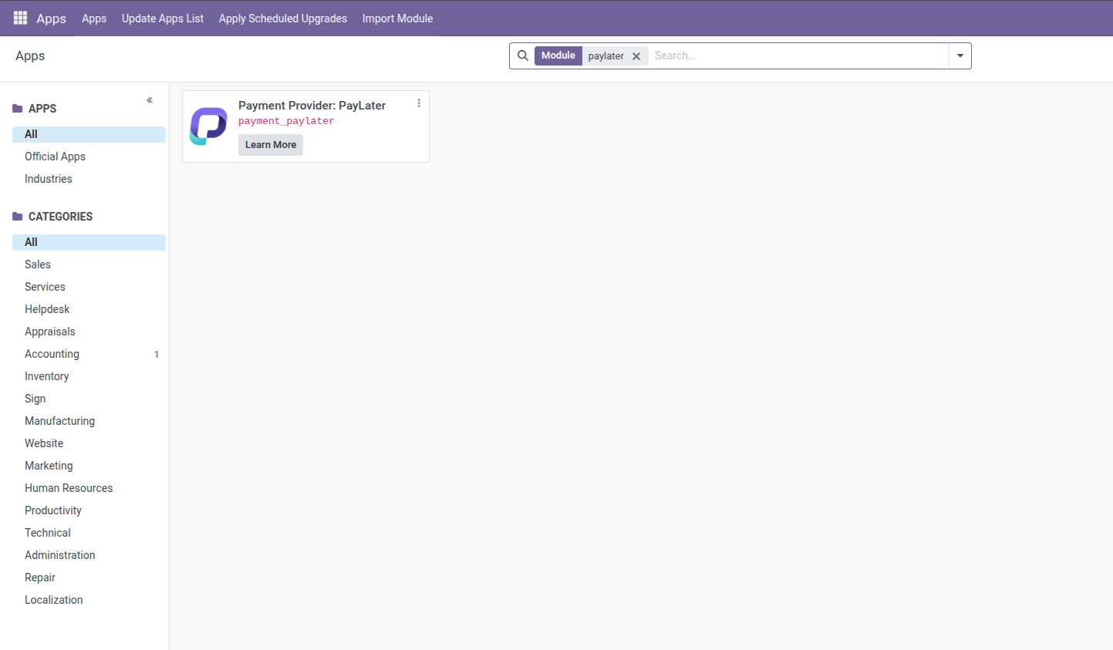The image size is (1113, 650).
Task: Filter by Sign category
Action: pos(89,399)
